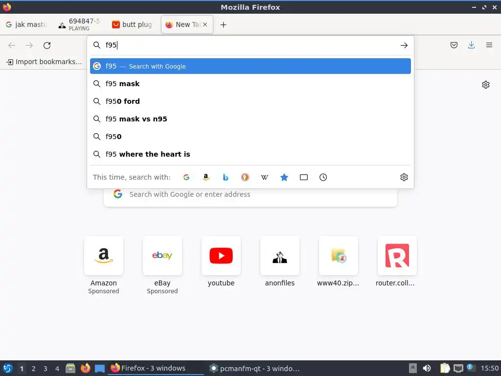
Task: Open the Firefox application menu
Action: pyautogui.click(x=489, y=45)
